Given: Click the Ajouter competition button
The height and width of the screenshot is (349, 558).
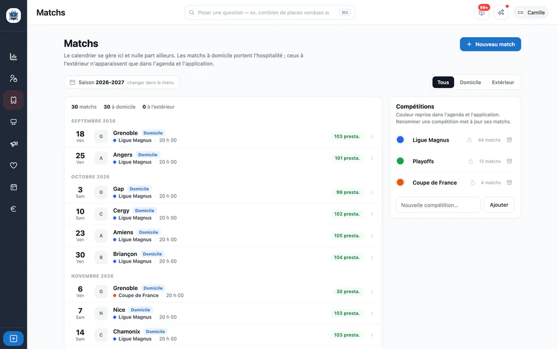Looking at the screenshot, I should 499,205.
